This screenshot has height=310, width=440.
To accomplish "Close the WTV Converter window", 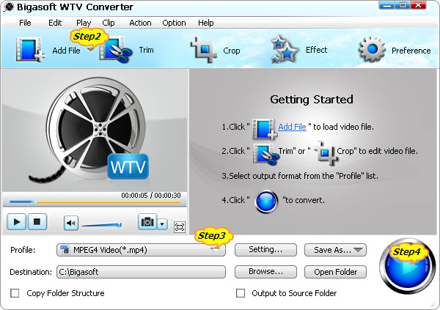I will (x=419, y=5).
